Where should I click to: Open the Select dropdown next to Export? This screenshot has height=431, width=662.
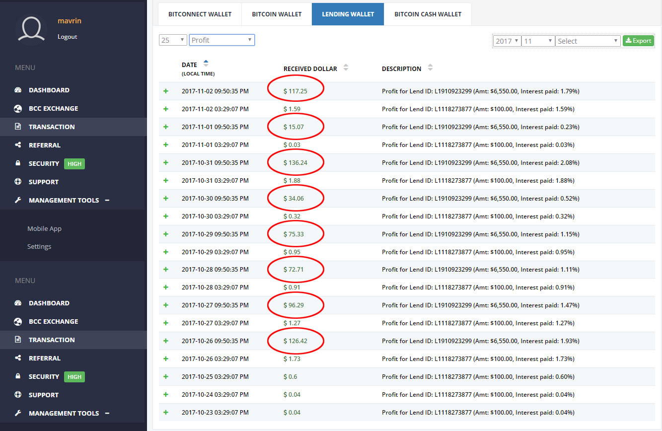(588, 41)
